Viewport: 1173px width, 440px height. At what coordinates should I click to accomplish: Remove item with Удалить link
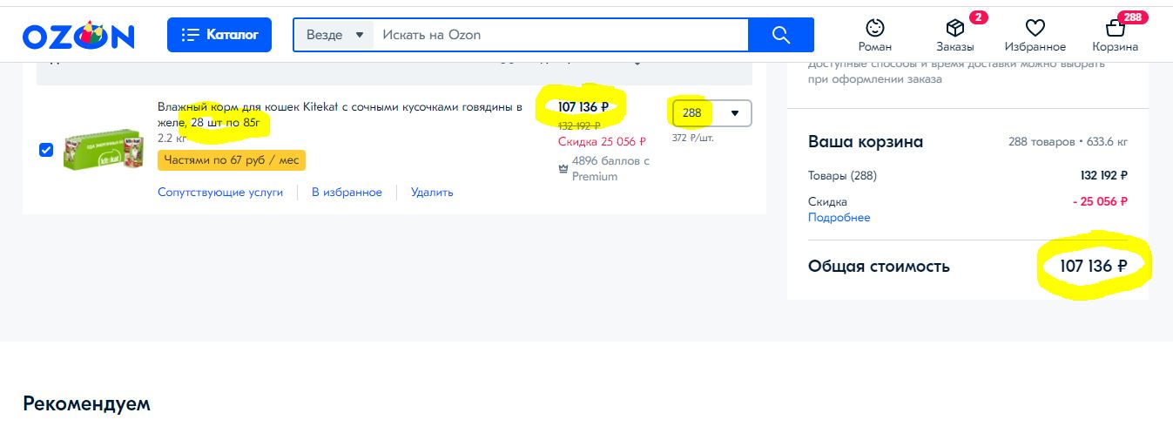point(432,192)
